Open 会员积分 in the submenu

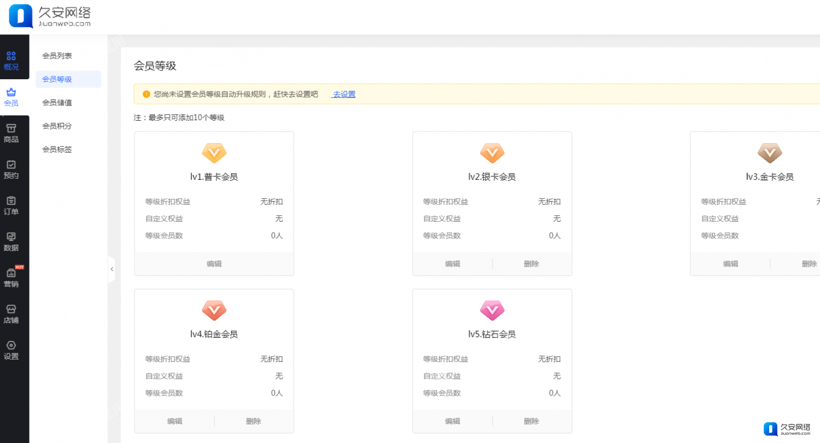57,126
